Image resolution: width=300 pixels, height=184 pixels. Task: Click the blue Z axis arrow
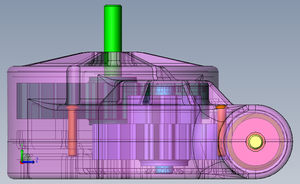[29, 162]
